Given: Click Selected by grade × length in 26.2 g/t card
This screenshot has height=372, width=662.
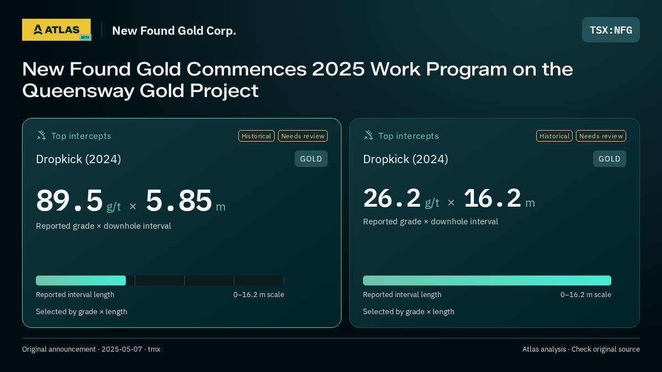Looking at the screenshot, I should coord(409,312).
